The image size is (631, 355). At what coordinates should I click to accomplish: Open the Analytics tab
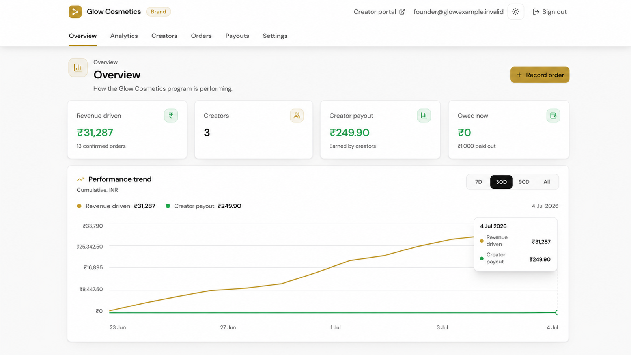[x=124, y=36]
